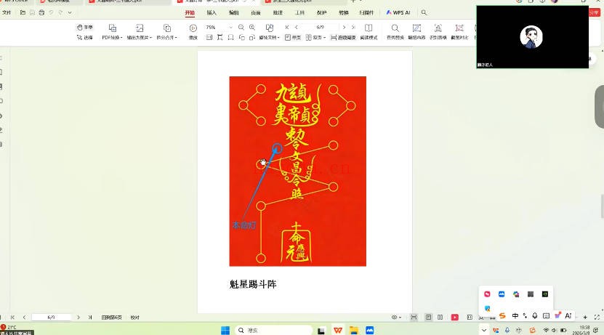
Task: Click status bar 6/9 page number field
Action: [x=51, y=318]
